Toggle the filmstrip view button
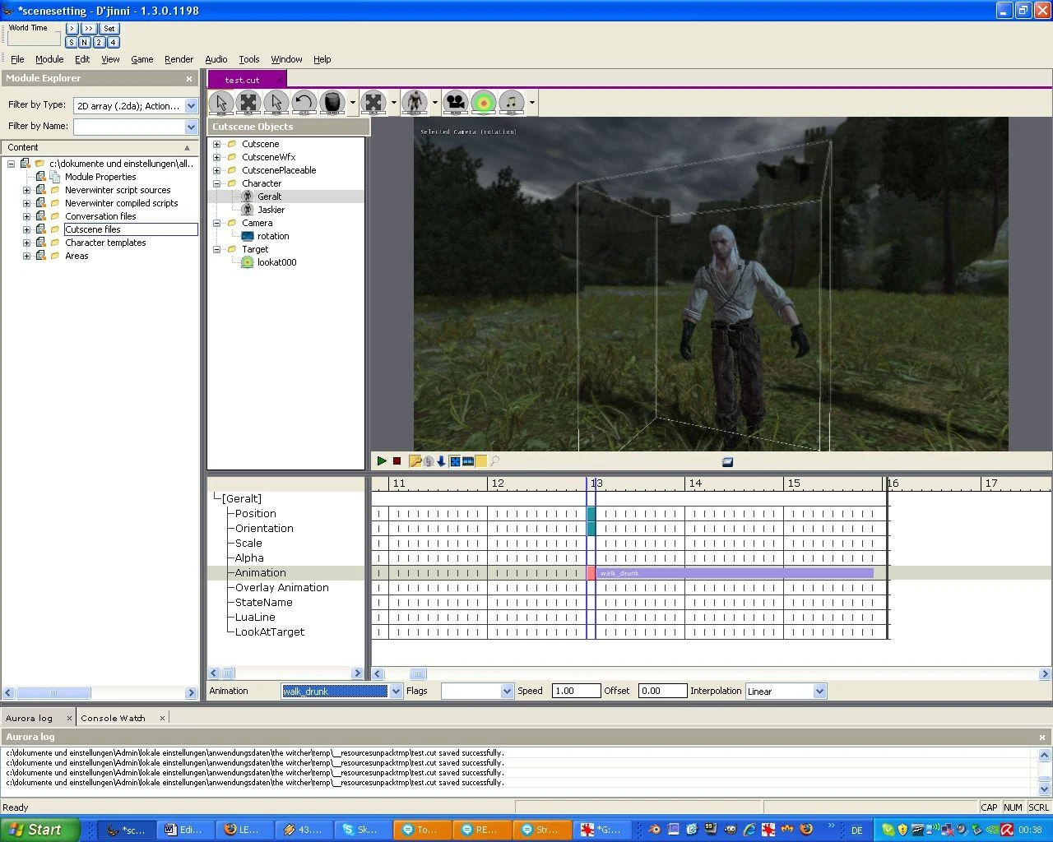The image size is (1053, 842). 468,461
